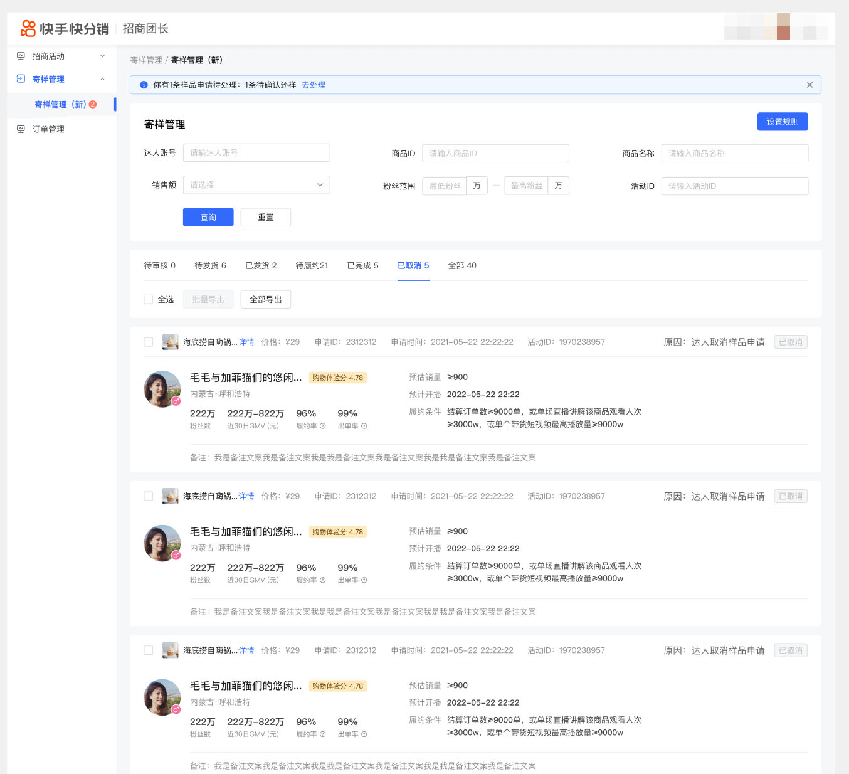Click the 批量导出 button
Screen dimensions: 849x774
[208, 299]
